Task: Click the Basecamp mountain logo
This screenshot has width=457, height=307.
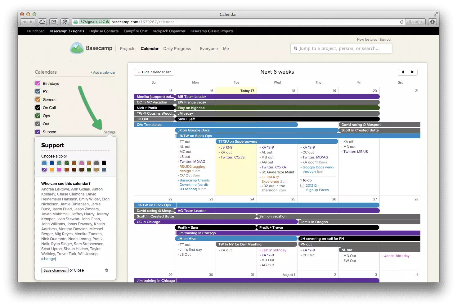Action: [77, 48]
